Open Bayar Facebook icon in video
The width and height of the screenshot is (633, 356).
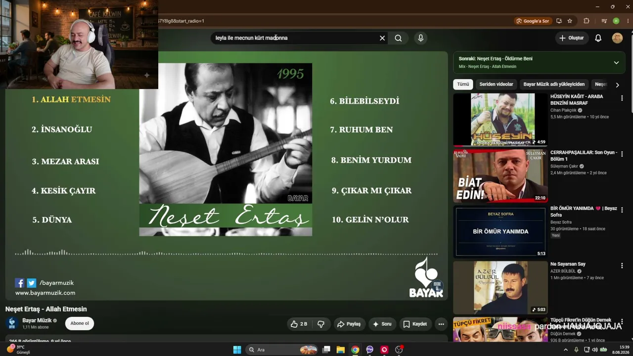click(20, 283)
